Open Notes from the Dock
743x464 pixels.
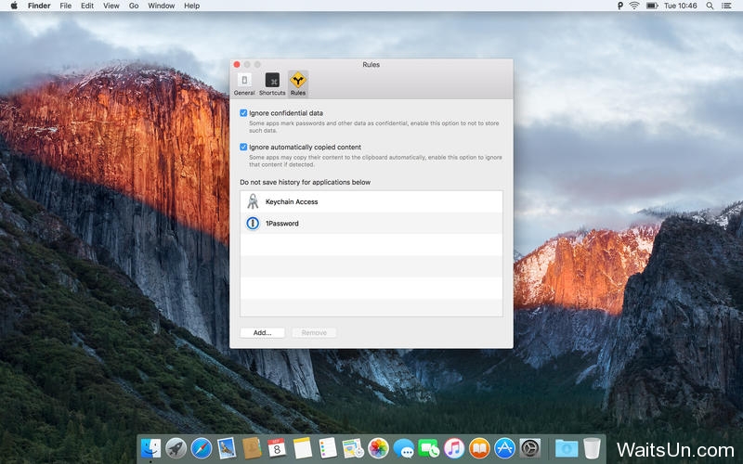303,448
